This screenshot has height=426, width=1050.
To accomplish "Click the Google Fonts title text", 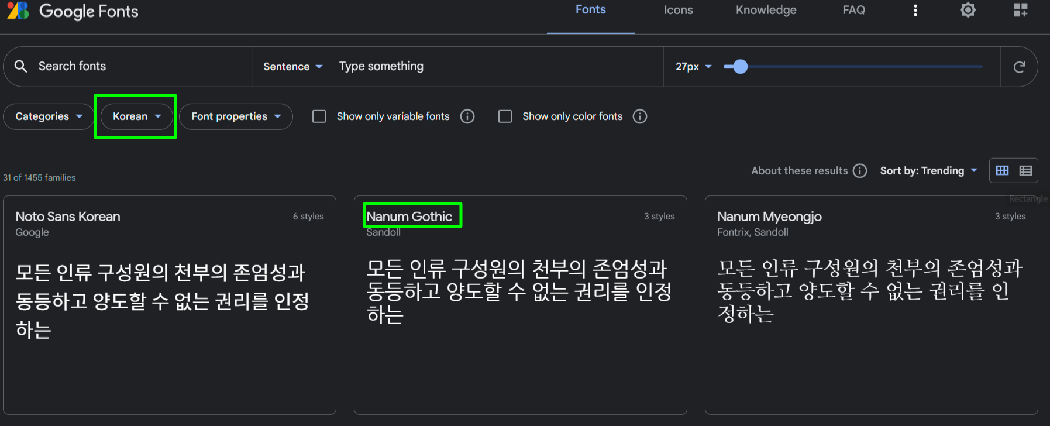I will click(89, 12).
